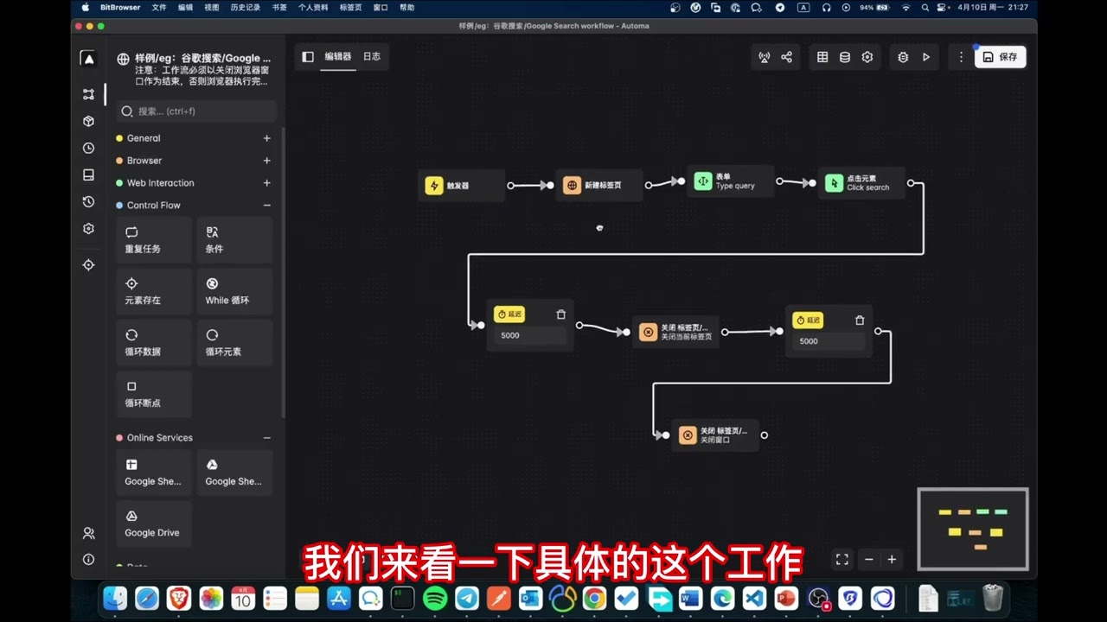Open the 帮助 help menu
Image resolution: width=1107 pixels, height=622 pixels.
point(407,7)
